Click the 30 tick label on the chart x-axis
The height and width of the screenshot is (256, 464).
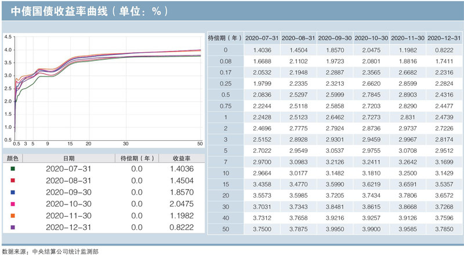[x=125, y=144]
